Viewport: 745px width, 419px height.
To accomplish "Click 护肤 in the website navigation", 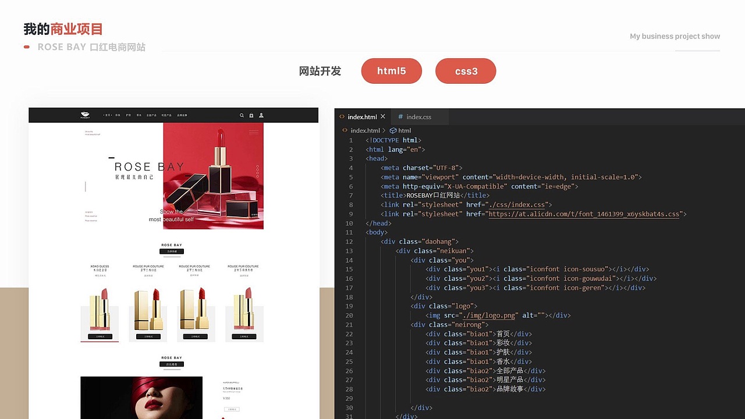I will click(x=128, y=115).
